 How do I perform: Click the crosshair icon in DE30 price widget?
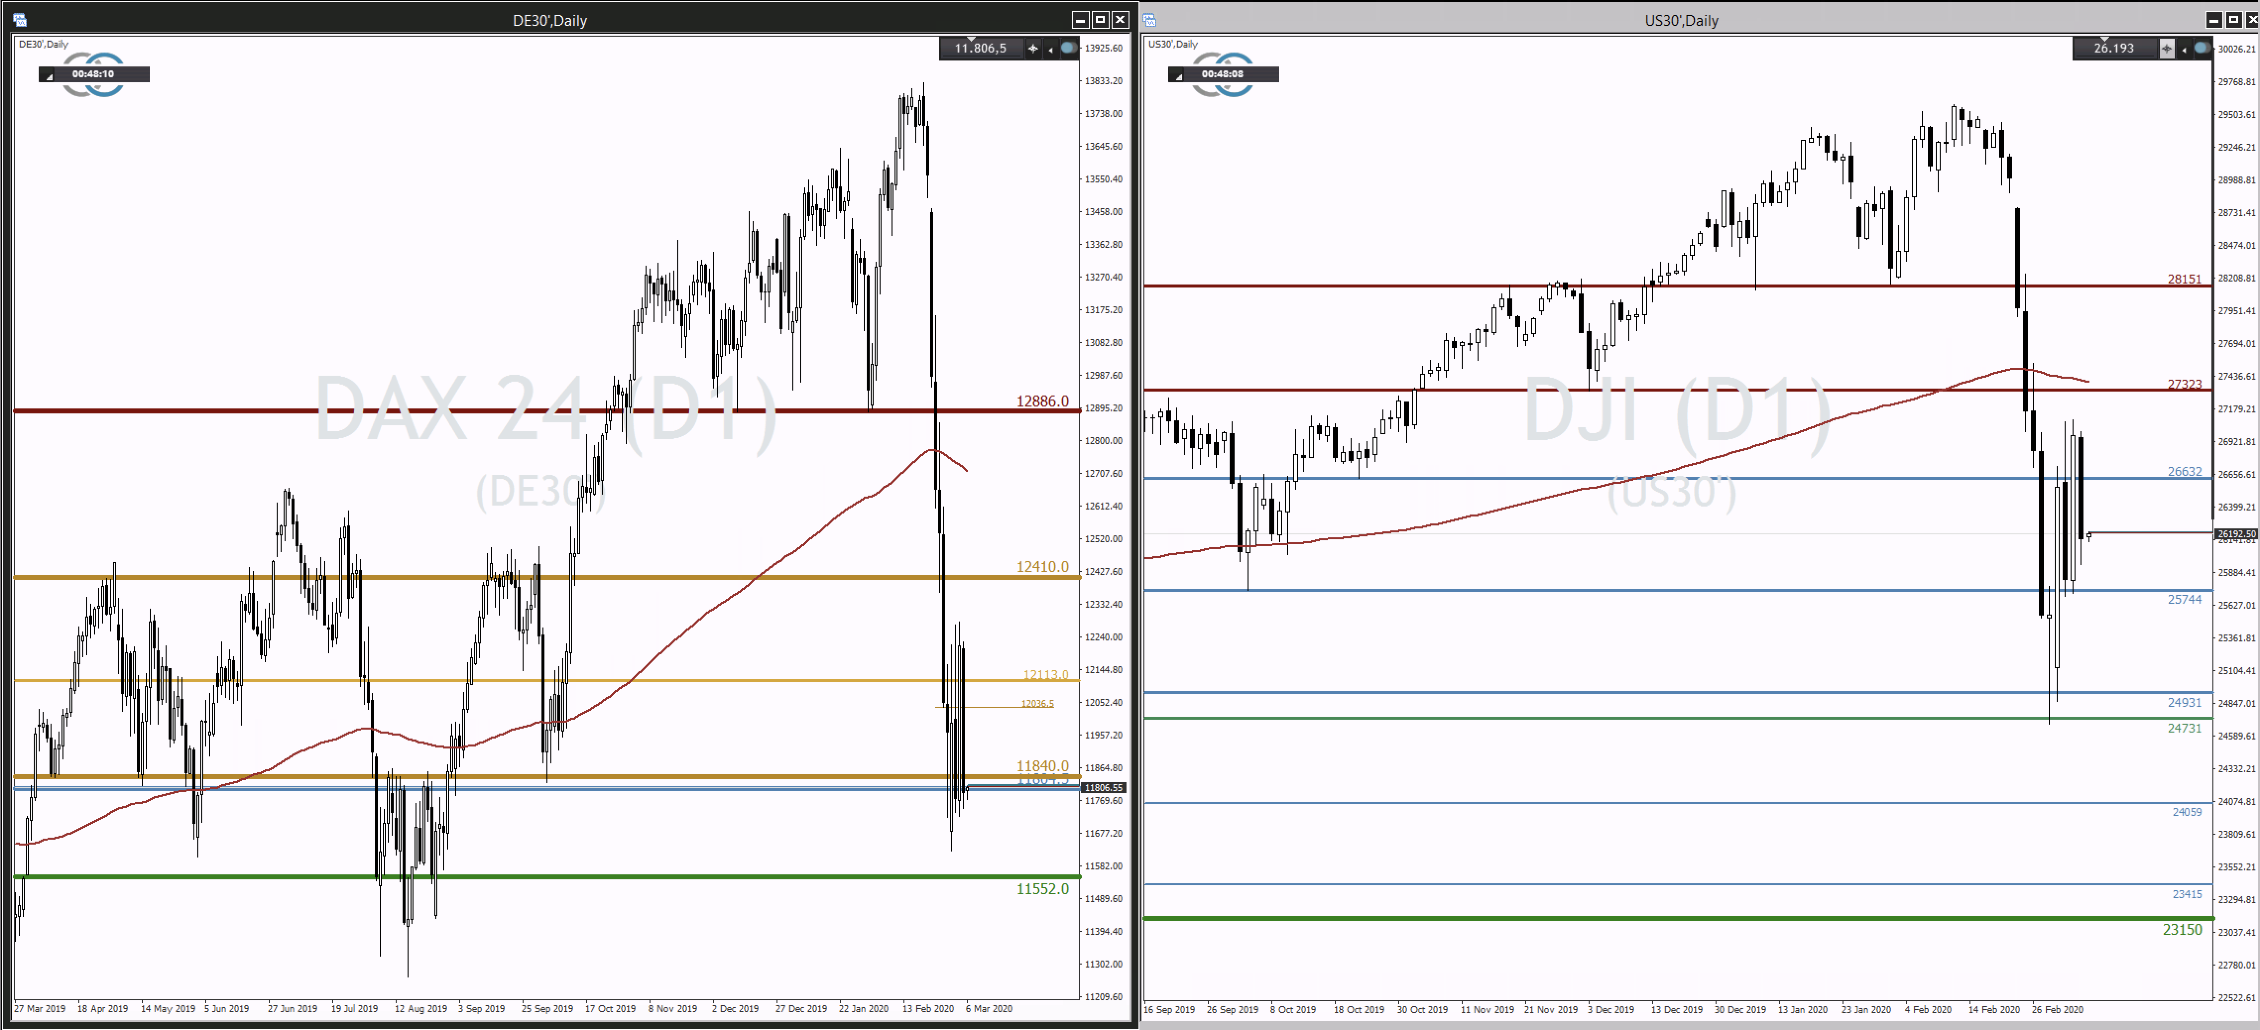1033,48
